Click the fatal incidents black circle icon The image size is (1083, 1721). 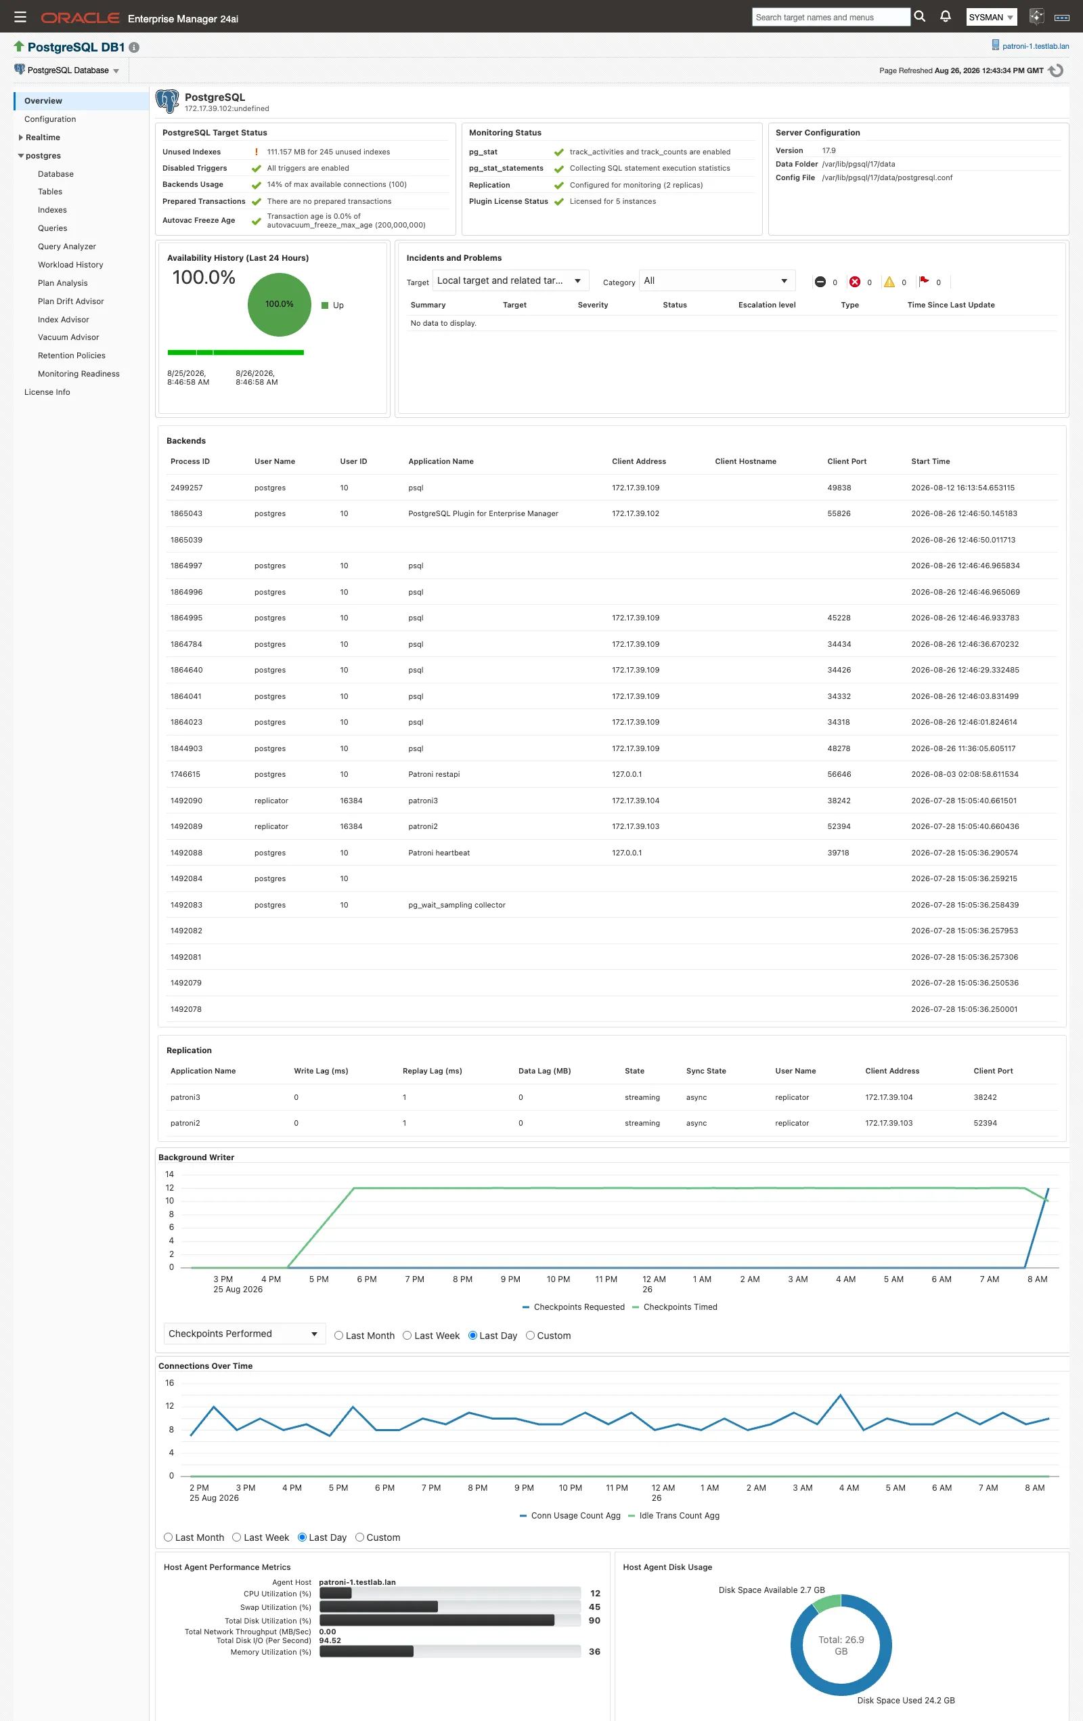820,282
